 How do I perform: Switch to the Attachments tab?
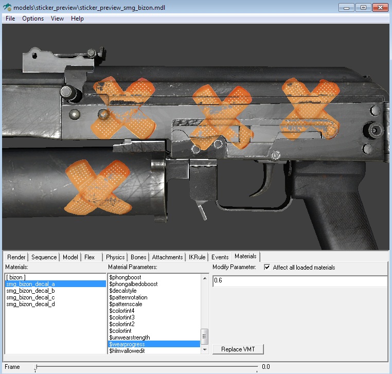tap(167, 257)
